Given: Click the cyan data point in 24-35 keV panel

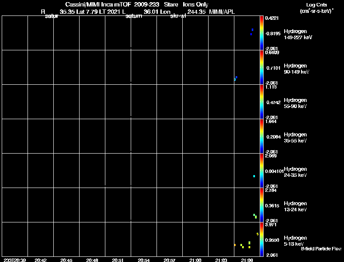Looking at the screenshot, I should click(x=254, y=176).
